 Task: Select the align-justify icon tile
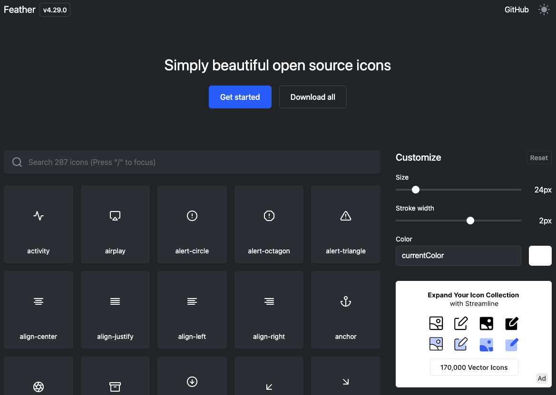pyautogui.click(x=115, y=309)
